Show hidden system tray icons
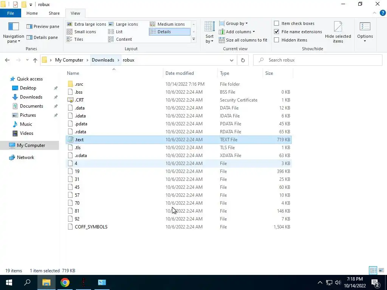387x290 pixels. click(320, 282)
